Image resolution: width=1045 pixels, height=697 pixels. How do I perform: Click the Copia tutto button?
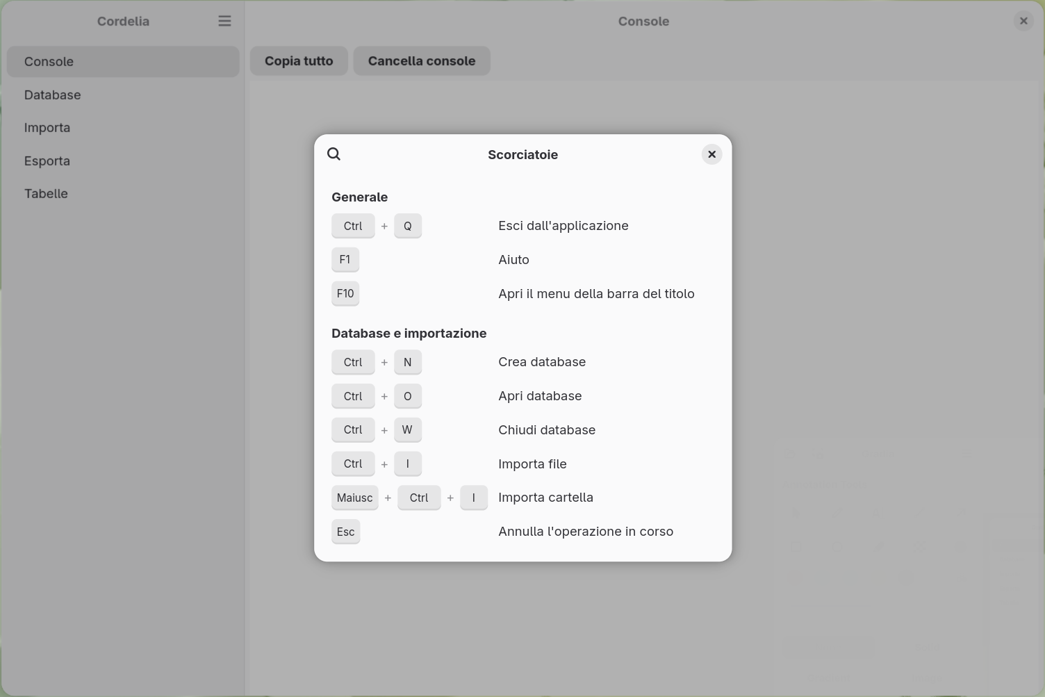point(299,60)
